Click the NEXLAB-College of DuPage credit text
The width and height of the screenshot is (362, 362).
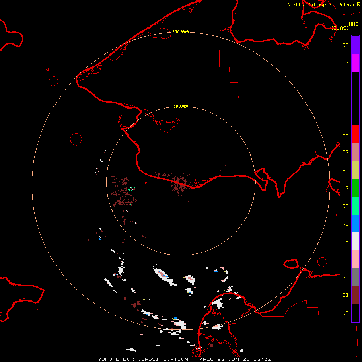pyautogui.click(x=321, y=4)
